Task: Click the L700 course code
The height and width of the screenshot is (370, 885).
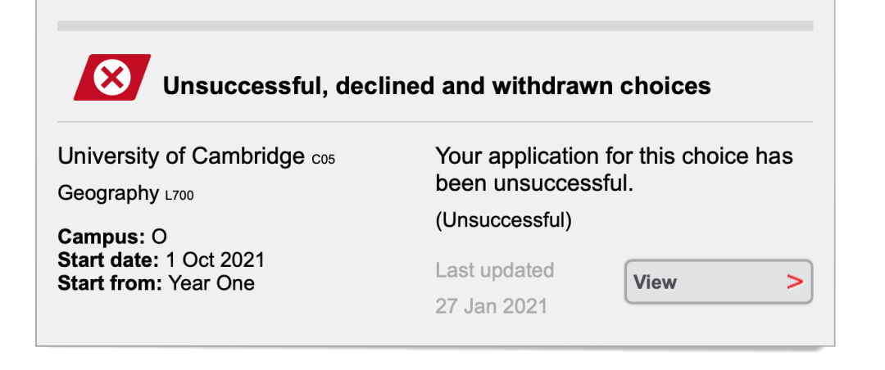Action: 179,196
